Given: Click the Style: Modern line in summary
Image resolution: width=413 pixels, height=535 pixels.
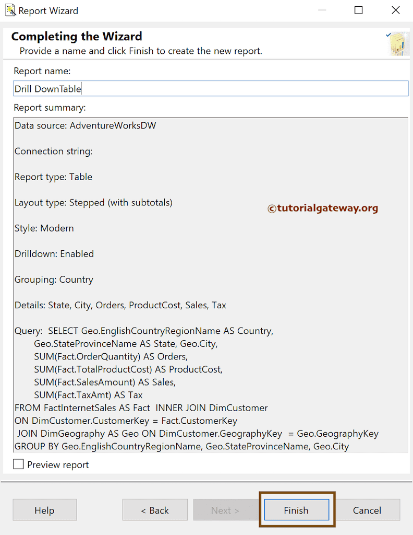Looking at the screenshot, I should (x=44, y=228).
